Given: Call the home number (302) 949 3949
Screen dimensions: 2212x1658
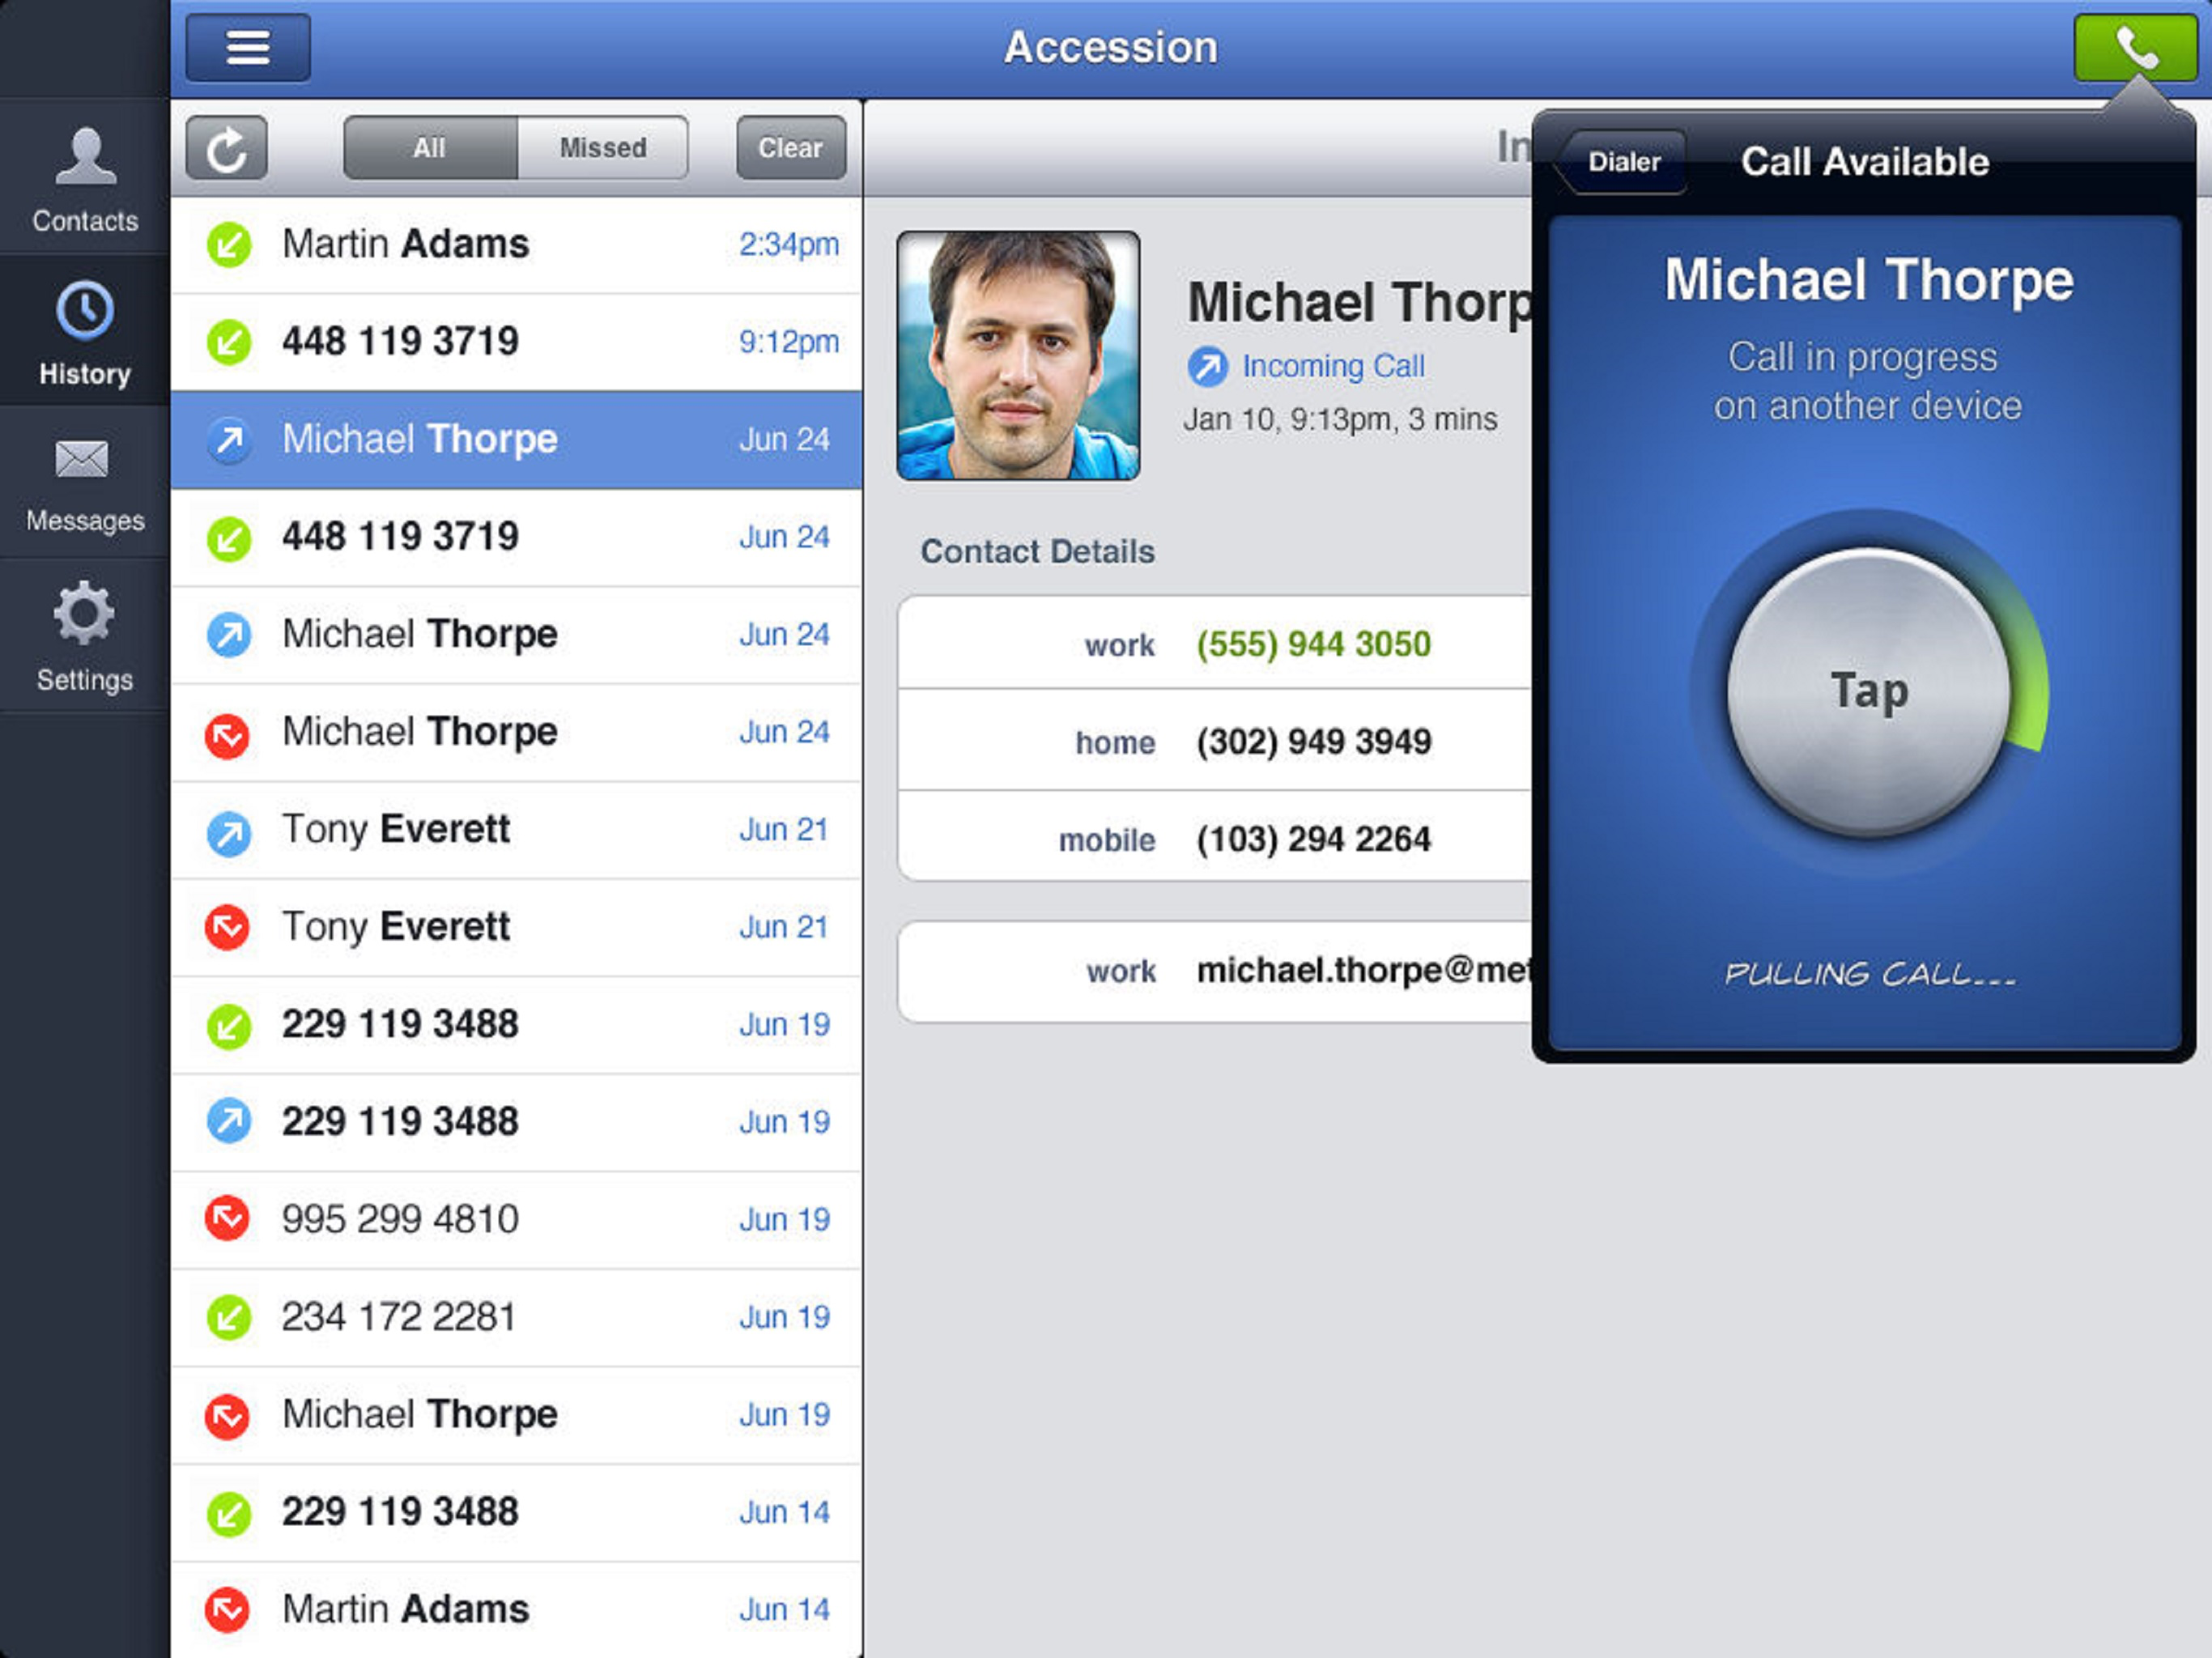Looking at the screenshot, I should 1215,741.
